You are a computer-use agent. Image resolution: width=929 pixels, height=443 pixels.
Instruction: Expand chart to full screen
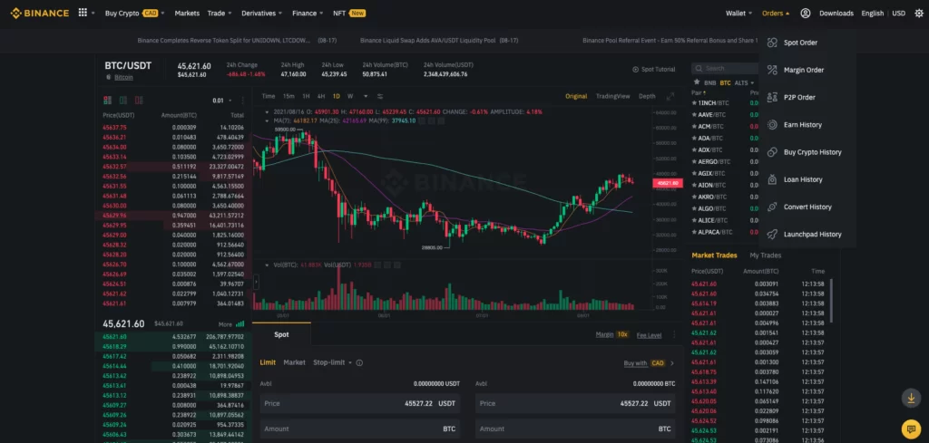coord(670,96)
